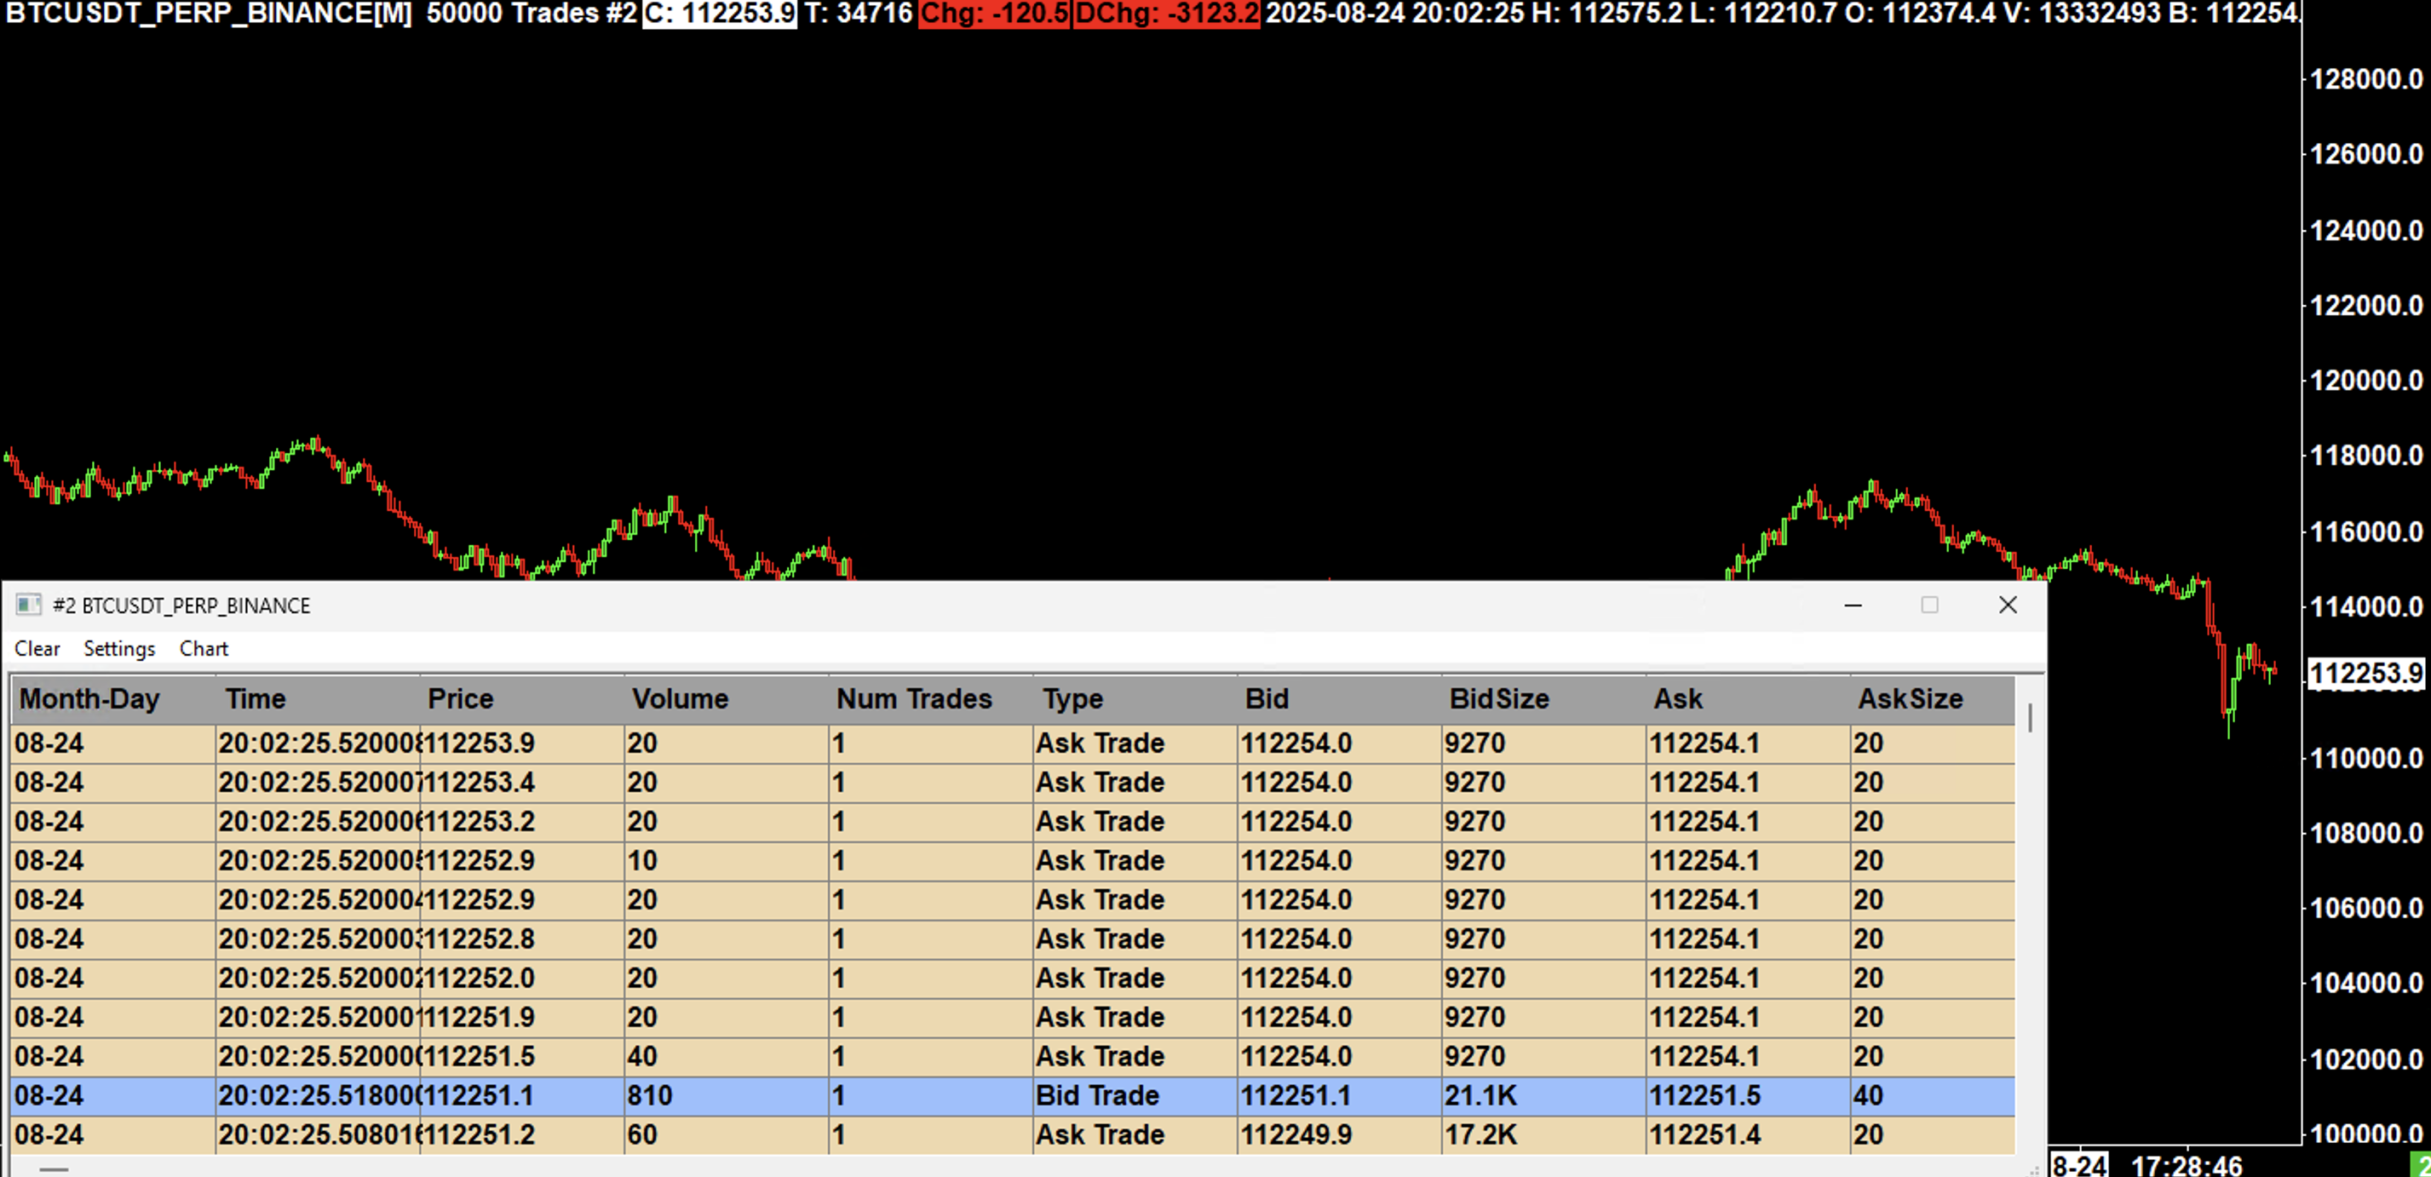Click the green box at bottom-right corner
Viewport: 2431px width, 1177px height.
pos(2422,1167)
